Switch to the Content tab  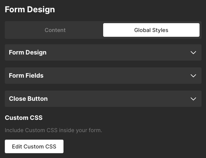click(55, 30)
